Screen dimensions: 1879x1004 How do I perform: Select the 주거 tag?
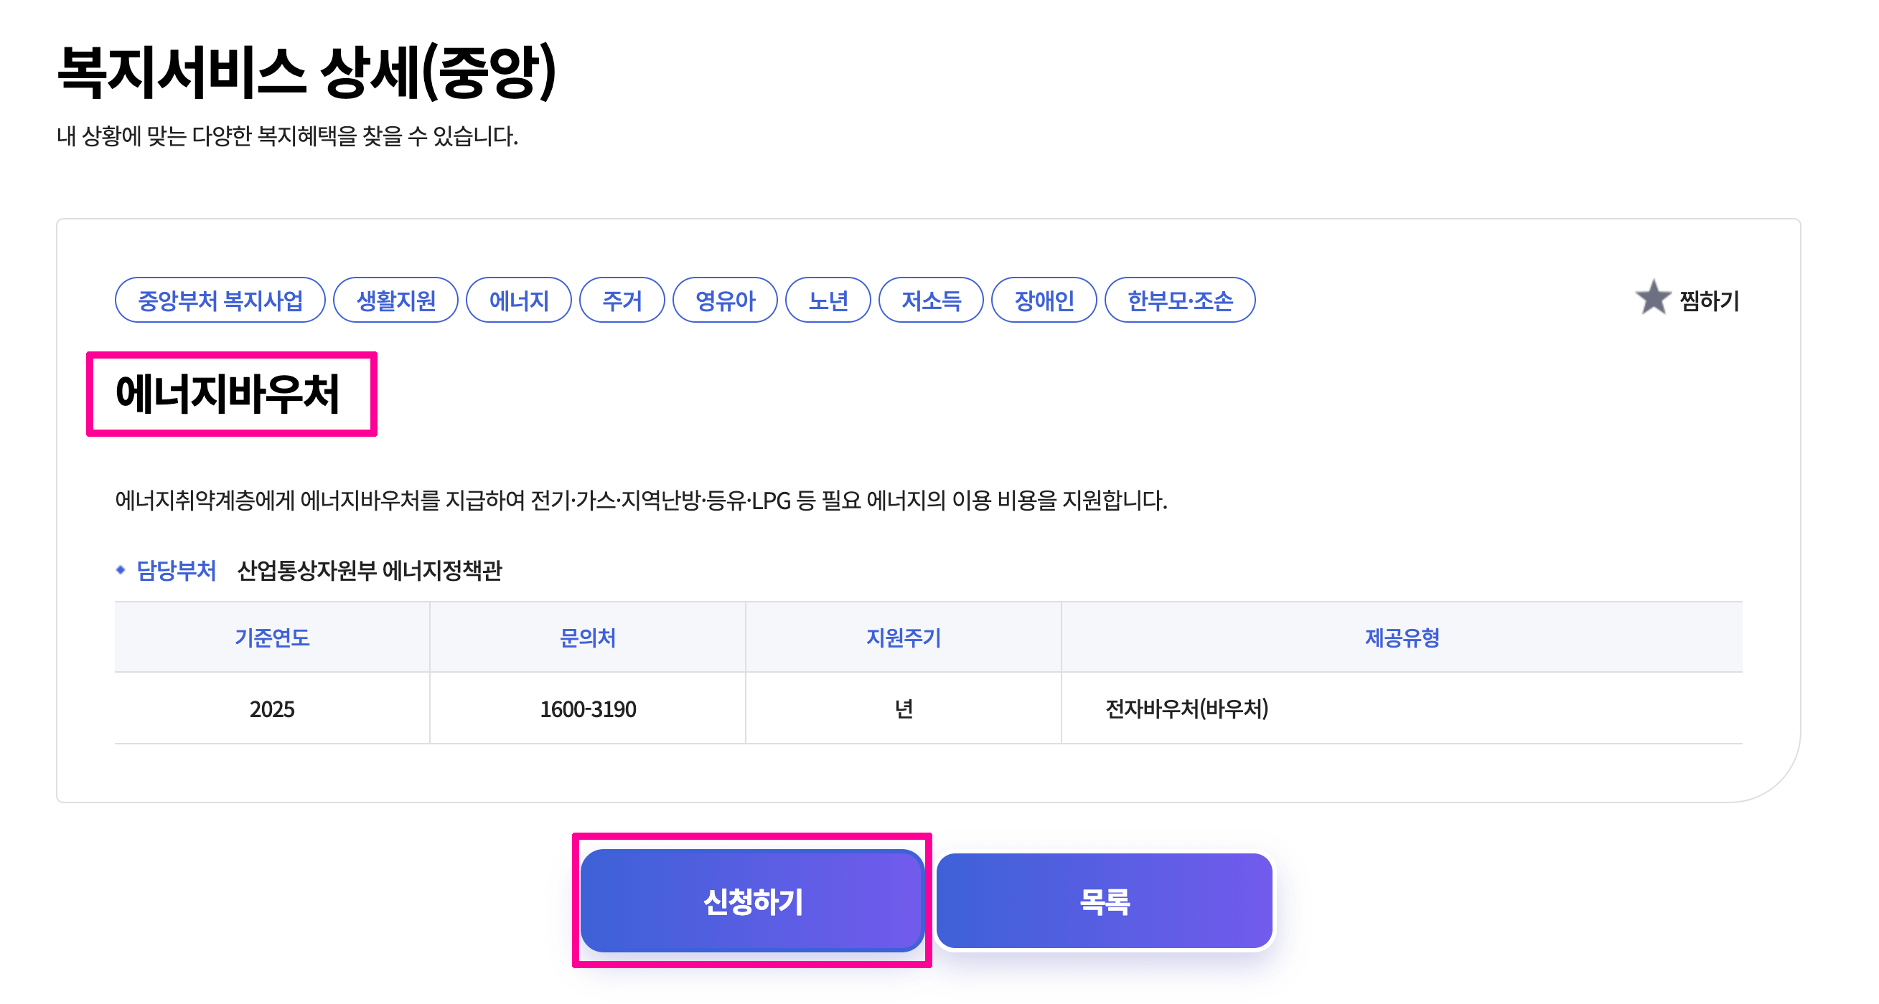point(621,300)
